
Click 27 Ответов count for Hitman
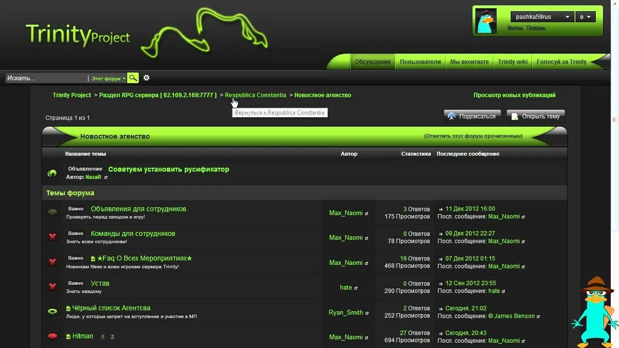pos(415,333)
